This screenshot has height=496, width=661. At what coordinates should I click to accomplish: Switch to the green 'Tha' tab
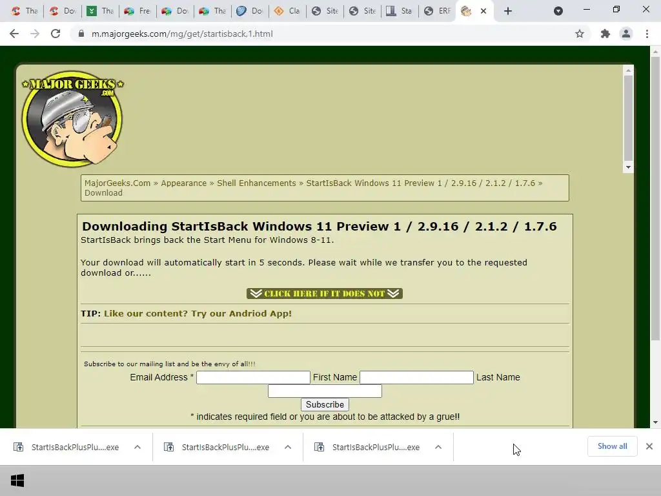pos(99,11)
